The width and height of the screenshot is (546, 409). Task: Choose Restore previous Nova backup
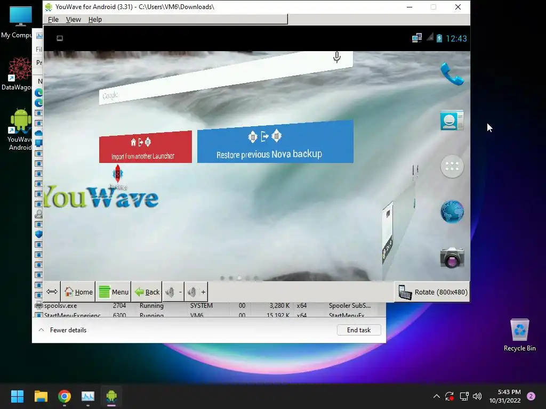(275, 142)
